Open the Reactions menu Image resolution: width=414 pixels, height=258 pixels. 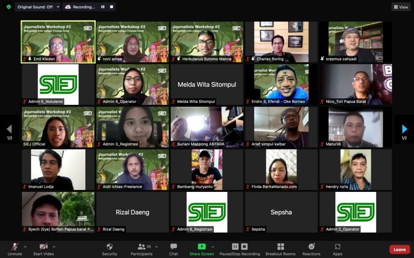tap(311, 249)
